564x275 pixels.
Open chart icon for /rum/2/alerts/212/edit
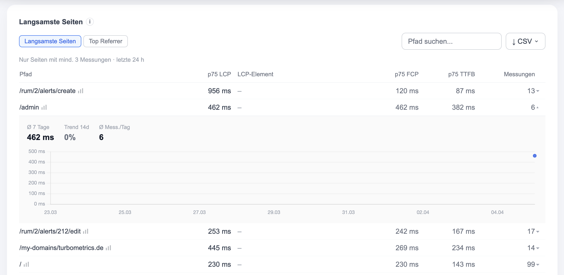[86, 231]
